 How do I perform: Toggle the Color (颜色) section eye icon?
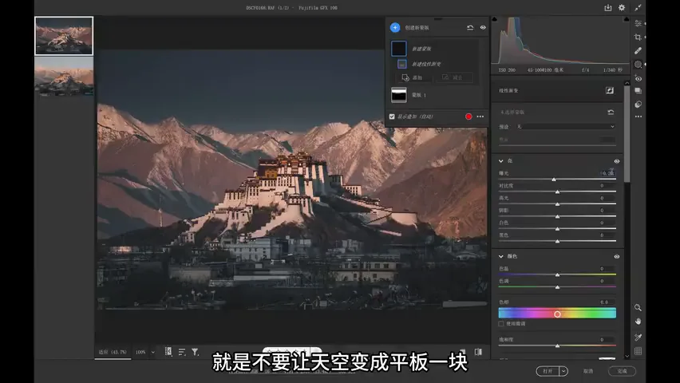617,257
